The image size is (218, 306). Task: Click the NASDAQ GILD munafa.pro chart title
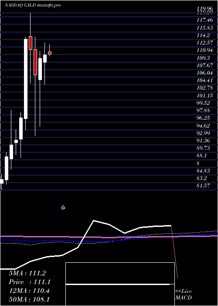point(33,5)
